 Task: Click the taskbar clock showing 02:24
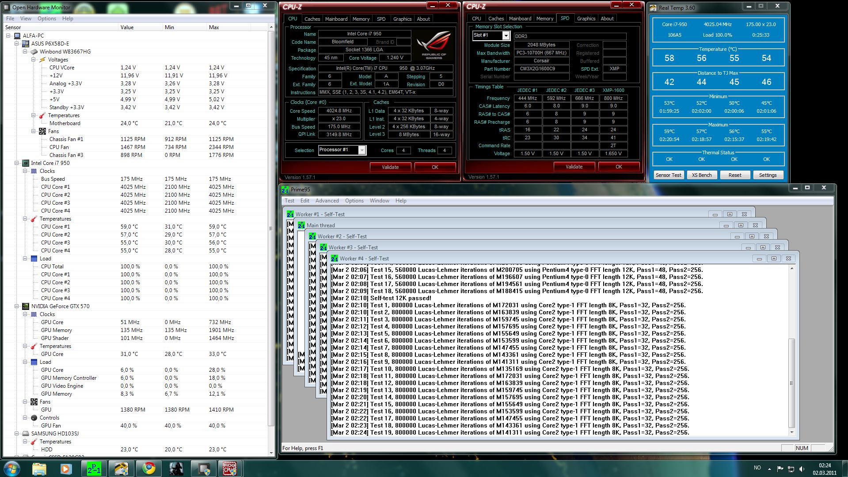point(825,469)
